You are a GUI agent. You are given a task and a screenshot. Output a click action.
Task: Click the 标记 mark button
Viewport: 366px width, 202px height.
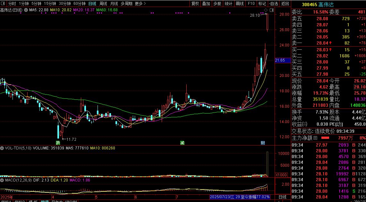click(262, 4)
